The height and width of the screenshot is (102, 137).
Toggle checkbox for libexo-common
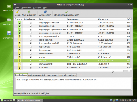click(x=31, y=40)
